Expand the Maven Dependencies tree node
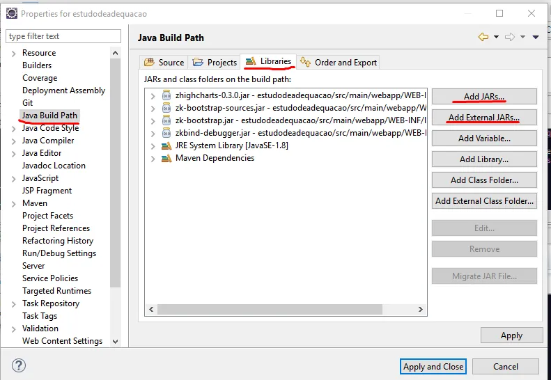 click(x=153, y=159)
